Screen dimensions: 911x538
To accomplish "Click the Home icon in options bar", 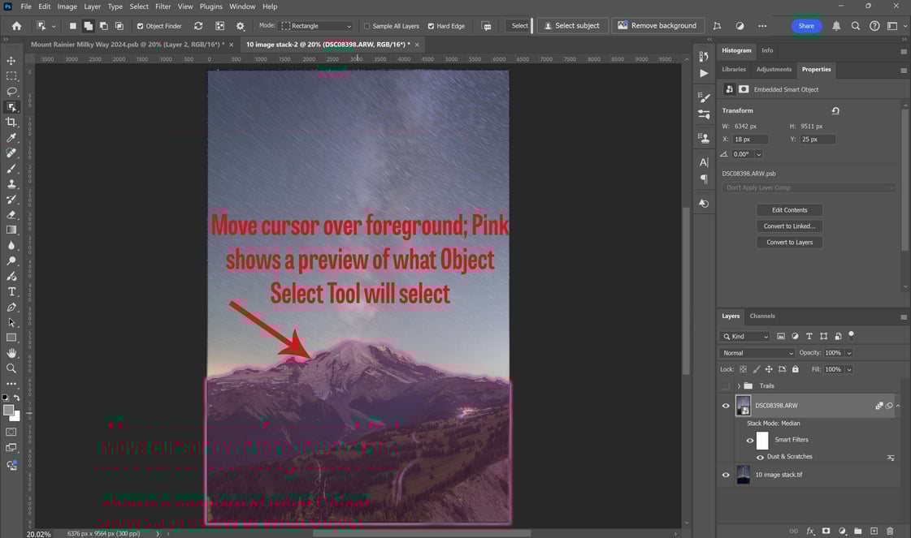I will (17, 26).
